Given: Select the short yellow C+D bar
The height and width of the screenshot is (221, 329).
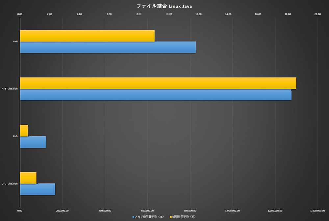Looking at the screenshot, I should pos(24,131).
